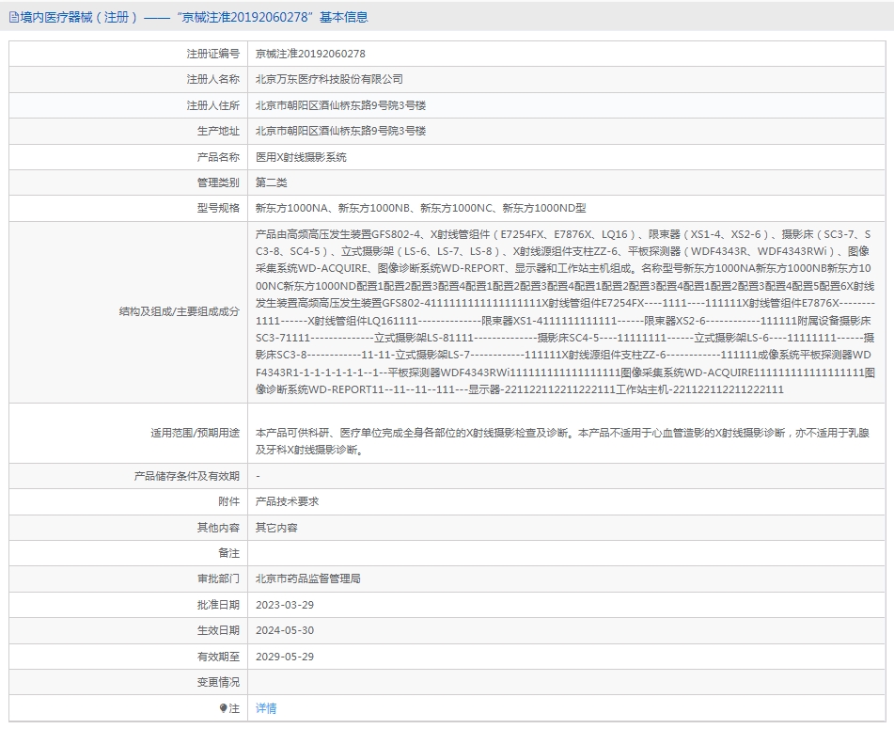The height and width of the screenshot is (729, 894).
Task: Click the 产品储存条件及有效期 label
Action: click(187, 476)
